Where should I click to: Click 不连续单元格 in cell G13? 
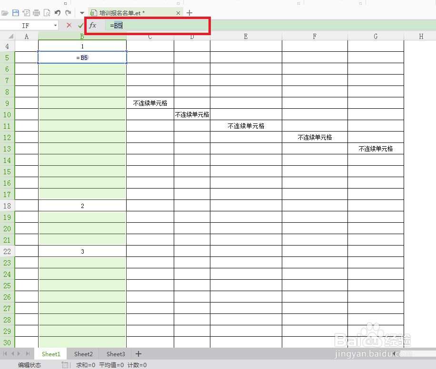[376, 149]
